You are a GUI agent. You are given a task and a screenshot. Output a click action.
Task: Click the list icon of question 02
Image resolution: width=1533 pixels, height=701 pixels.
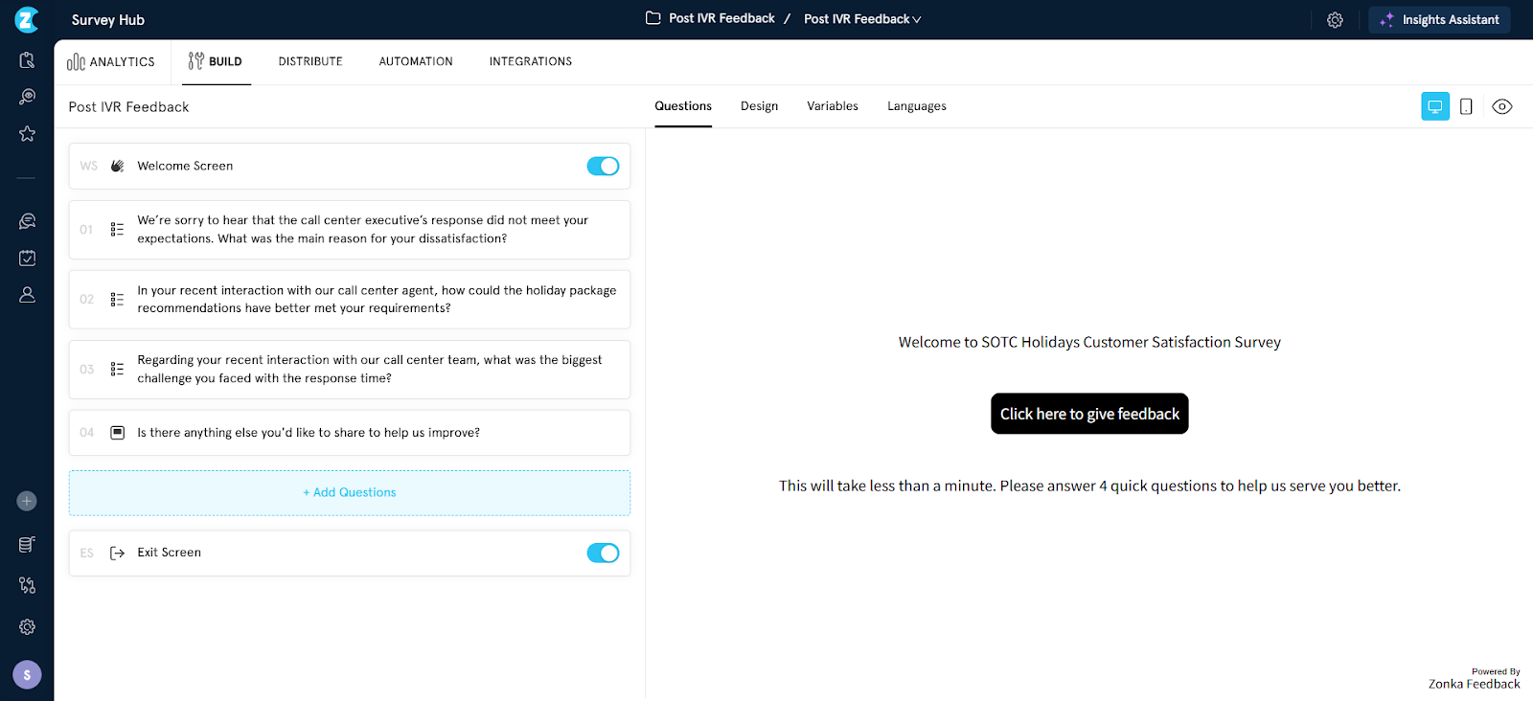pos(117,300)
